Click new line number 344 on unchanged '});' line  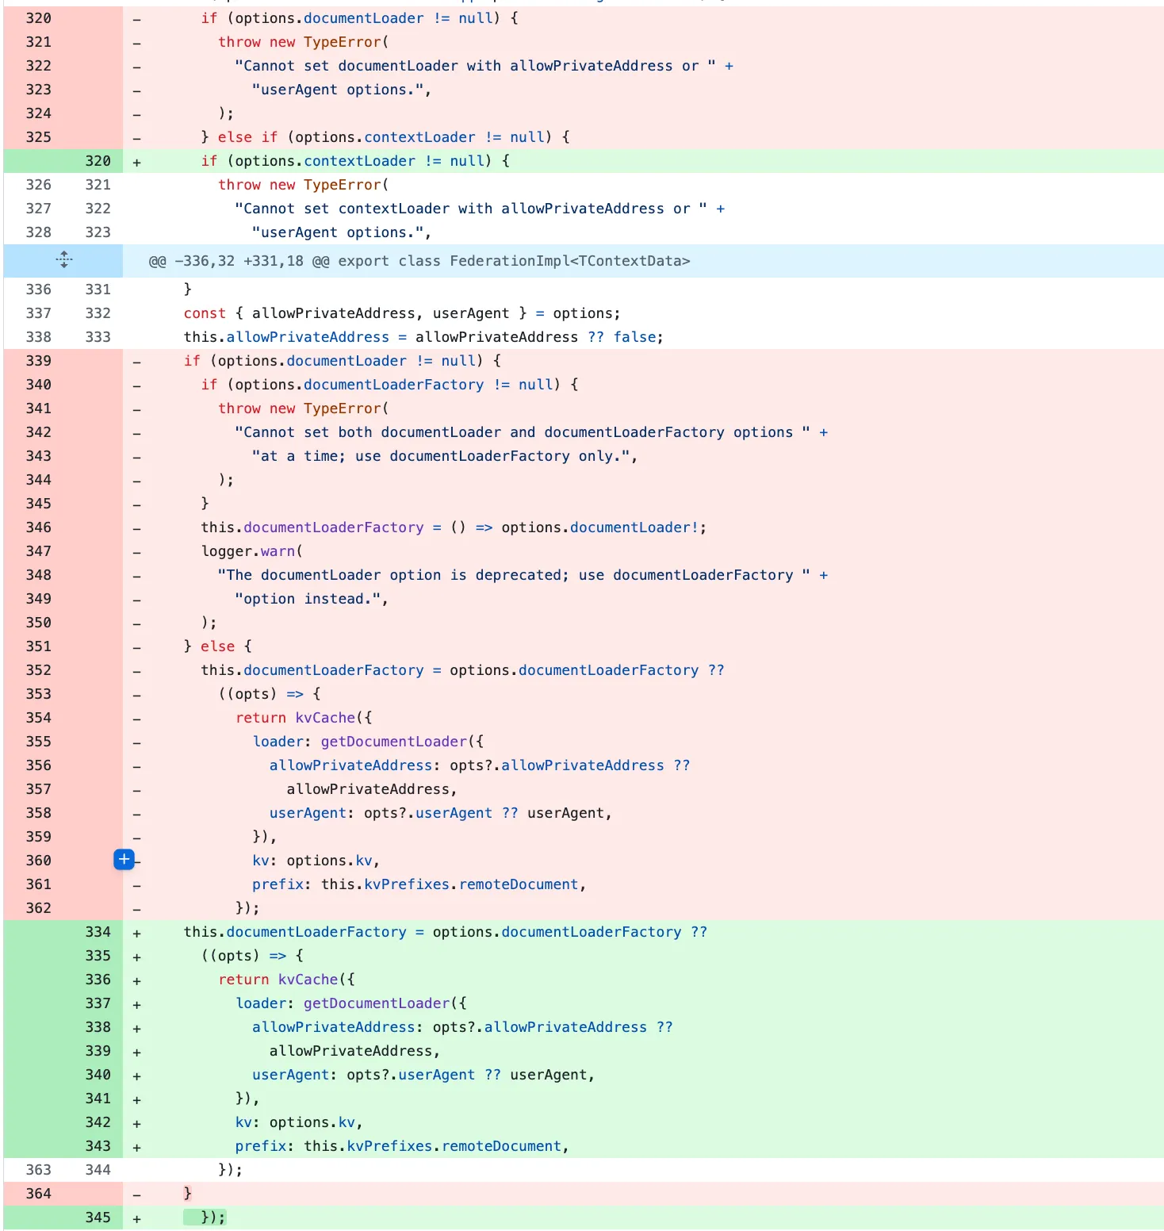(98, 1170)
